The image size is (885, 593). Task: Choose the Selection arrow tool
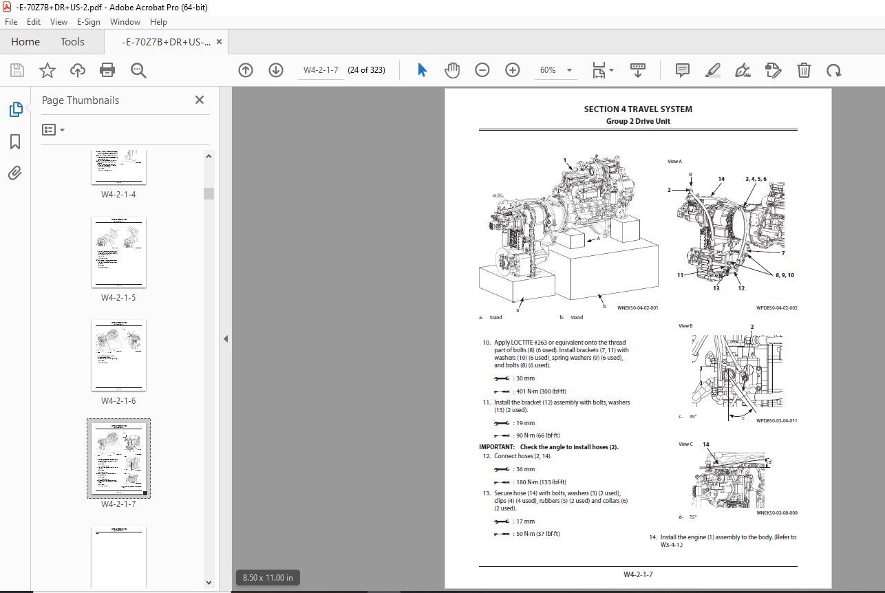point(422,70)
